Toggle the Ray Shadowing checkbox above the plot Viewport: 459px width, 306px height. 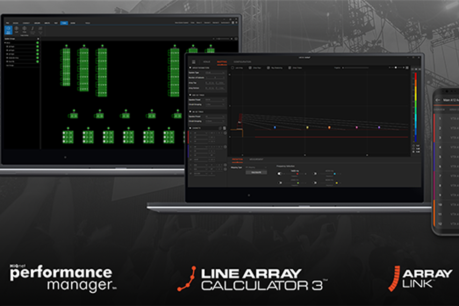point(268,68)
